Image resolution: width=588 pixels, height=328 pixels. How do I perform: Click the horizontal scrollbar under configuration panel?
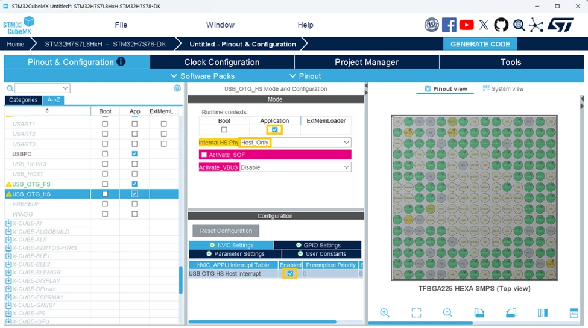(x=262, y=321)
